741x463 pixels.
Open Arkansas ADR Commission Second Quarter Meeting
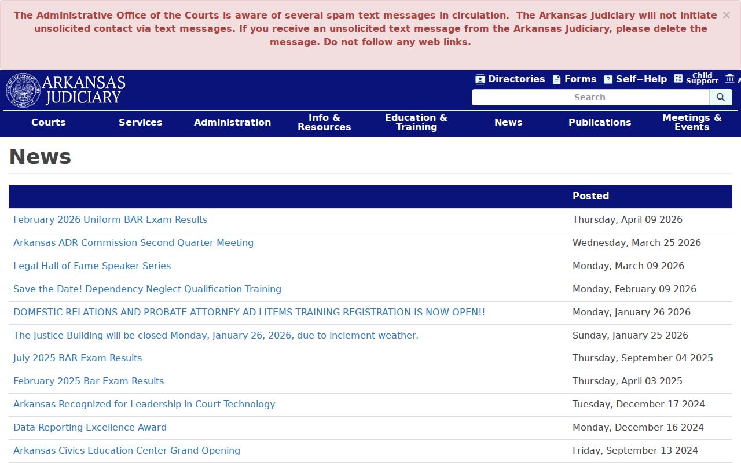(x=133, y=242)
